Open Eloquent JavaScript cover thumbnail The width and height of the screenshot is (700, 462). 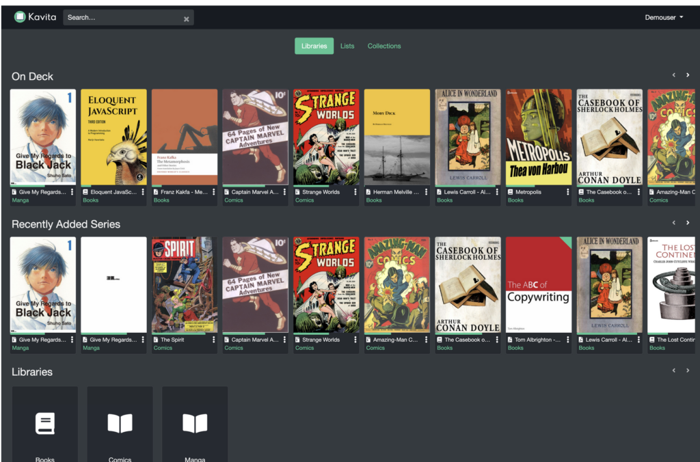point(114,137)
